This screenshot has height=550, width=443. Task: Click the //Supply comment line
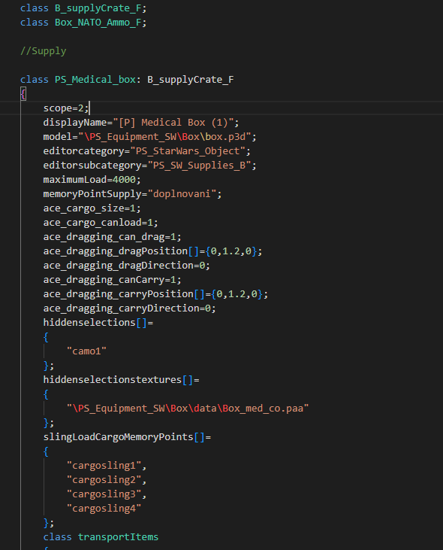coord(44,51)
